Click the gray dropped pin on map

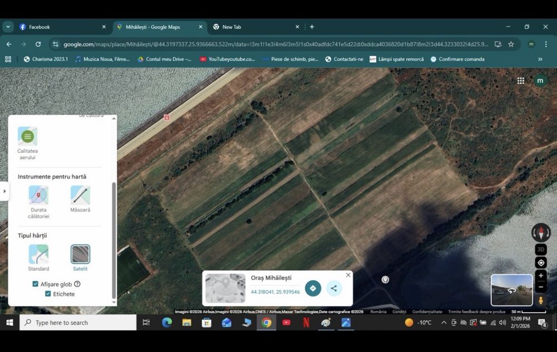pyautogui.click(x=385, y=280)
